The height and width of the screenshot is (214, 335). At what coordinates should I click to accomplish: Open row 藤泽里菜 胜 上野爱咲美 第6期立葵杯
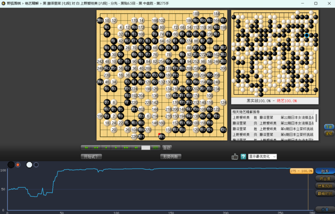(x=273, y=129)
